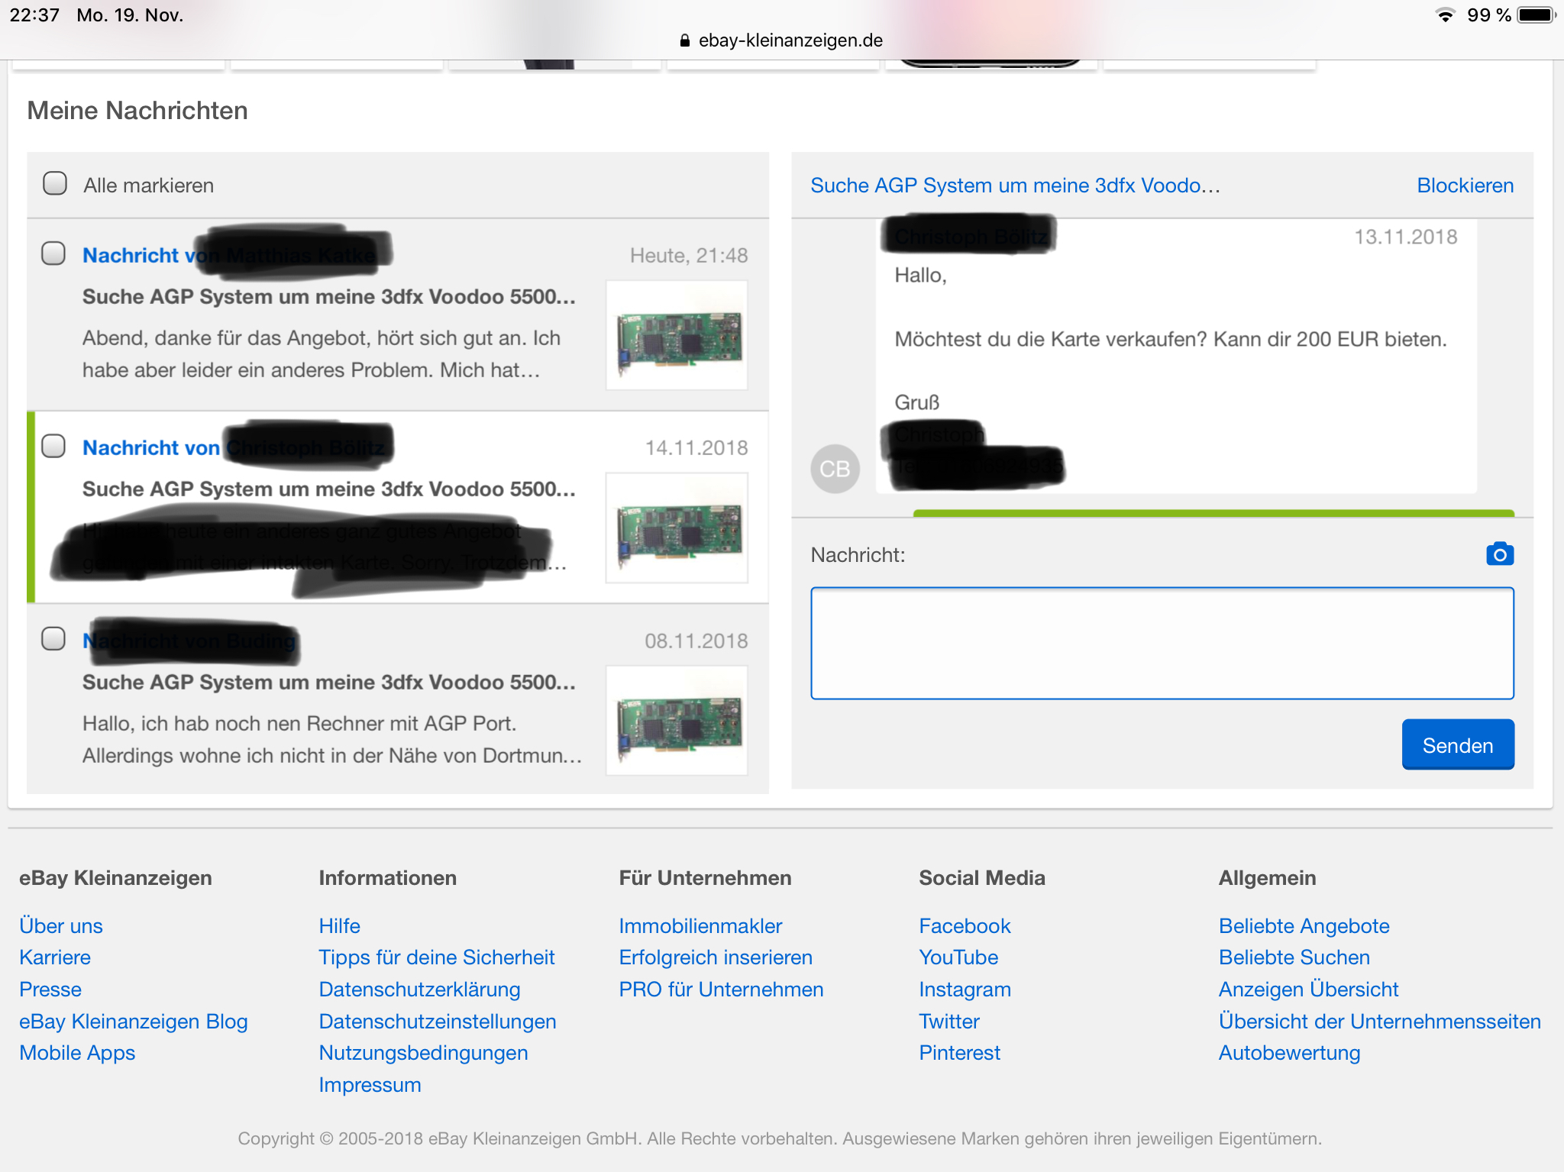1564x1172 pixels.
Task: Open the Hilfe footer link
Action: [339, 925]
